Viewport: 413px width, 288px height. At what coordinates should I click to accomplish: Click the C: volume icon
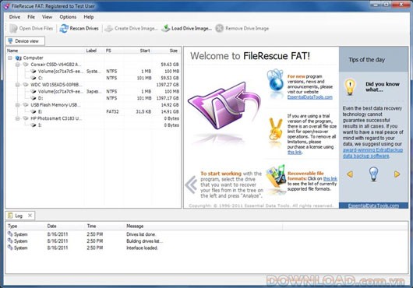point(34,78)
